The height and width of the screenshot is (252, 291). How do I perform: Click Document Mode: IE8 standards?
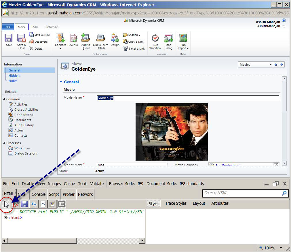tap(175, 184)
